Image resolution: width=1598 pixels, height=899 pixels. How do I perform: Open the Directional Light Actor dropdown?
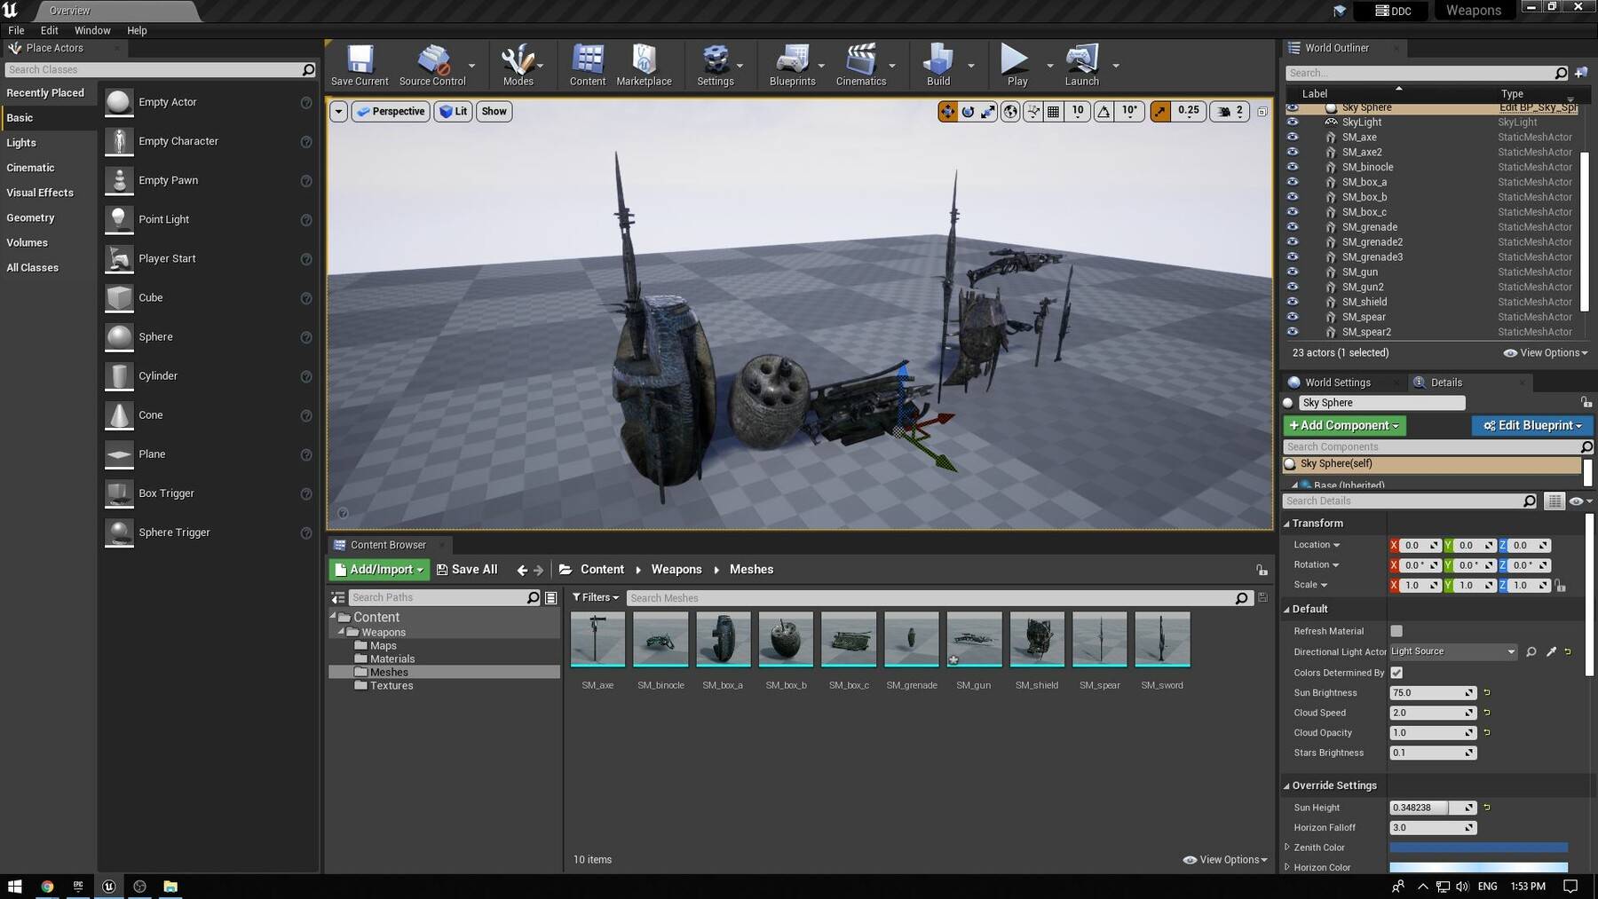coord(1453,651)
